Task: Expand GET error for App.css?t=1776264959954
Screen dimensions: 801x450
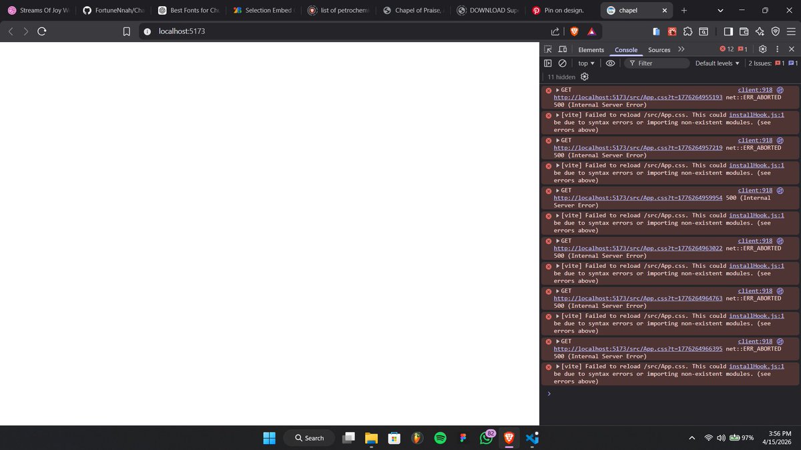Action: 557,191
